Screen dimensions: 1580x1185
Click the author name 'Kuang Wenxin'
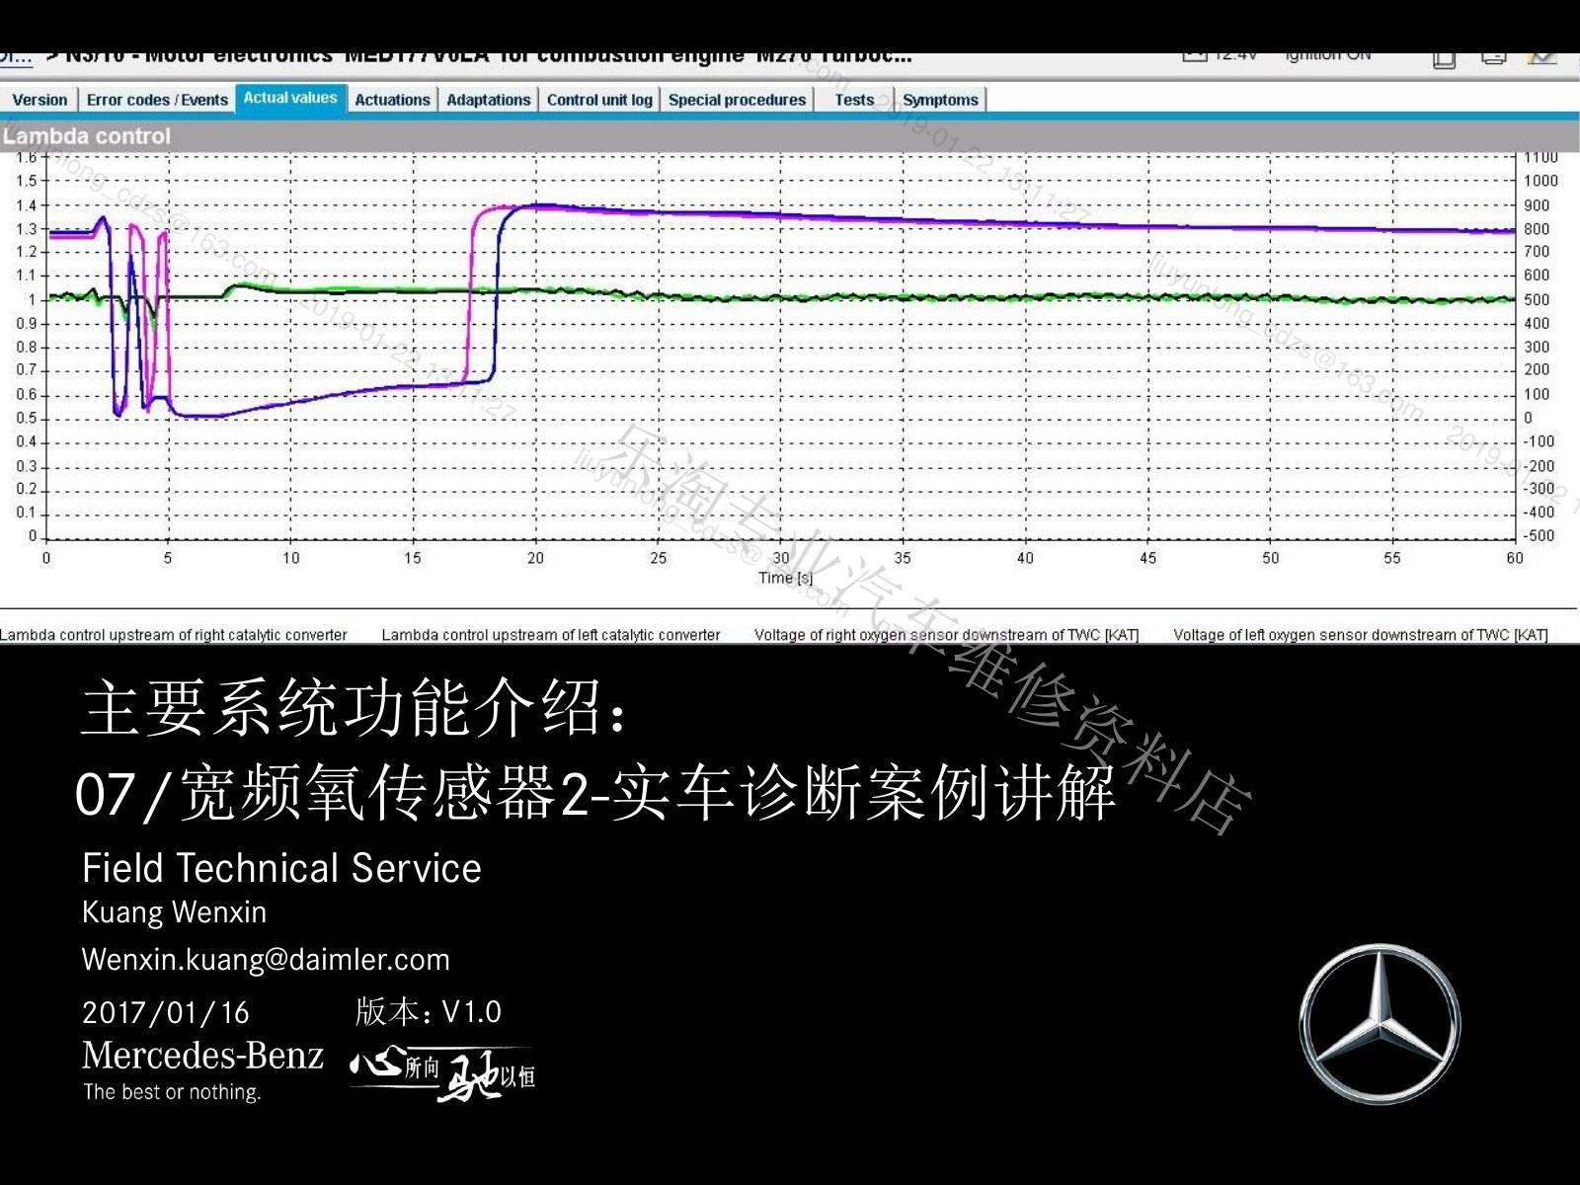point(174,912)
